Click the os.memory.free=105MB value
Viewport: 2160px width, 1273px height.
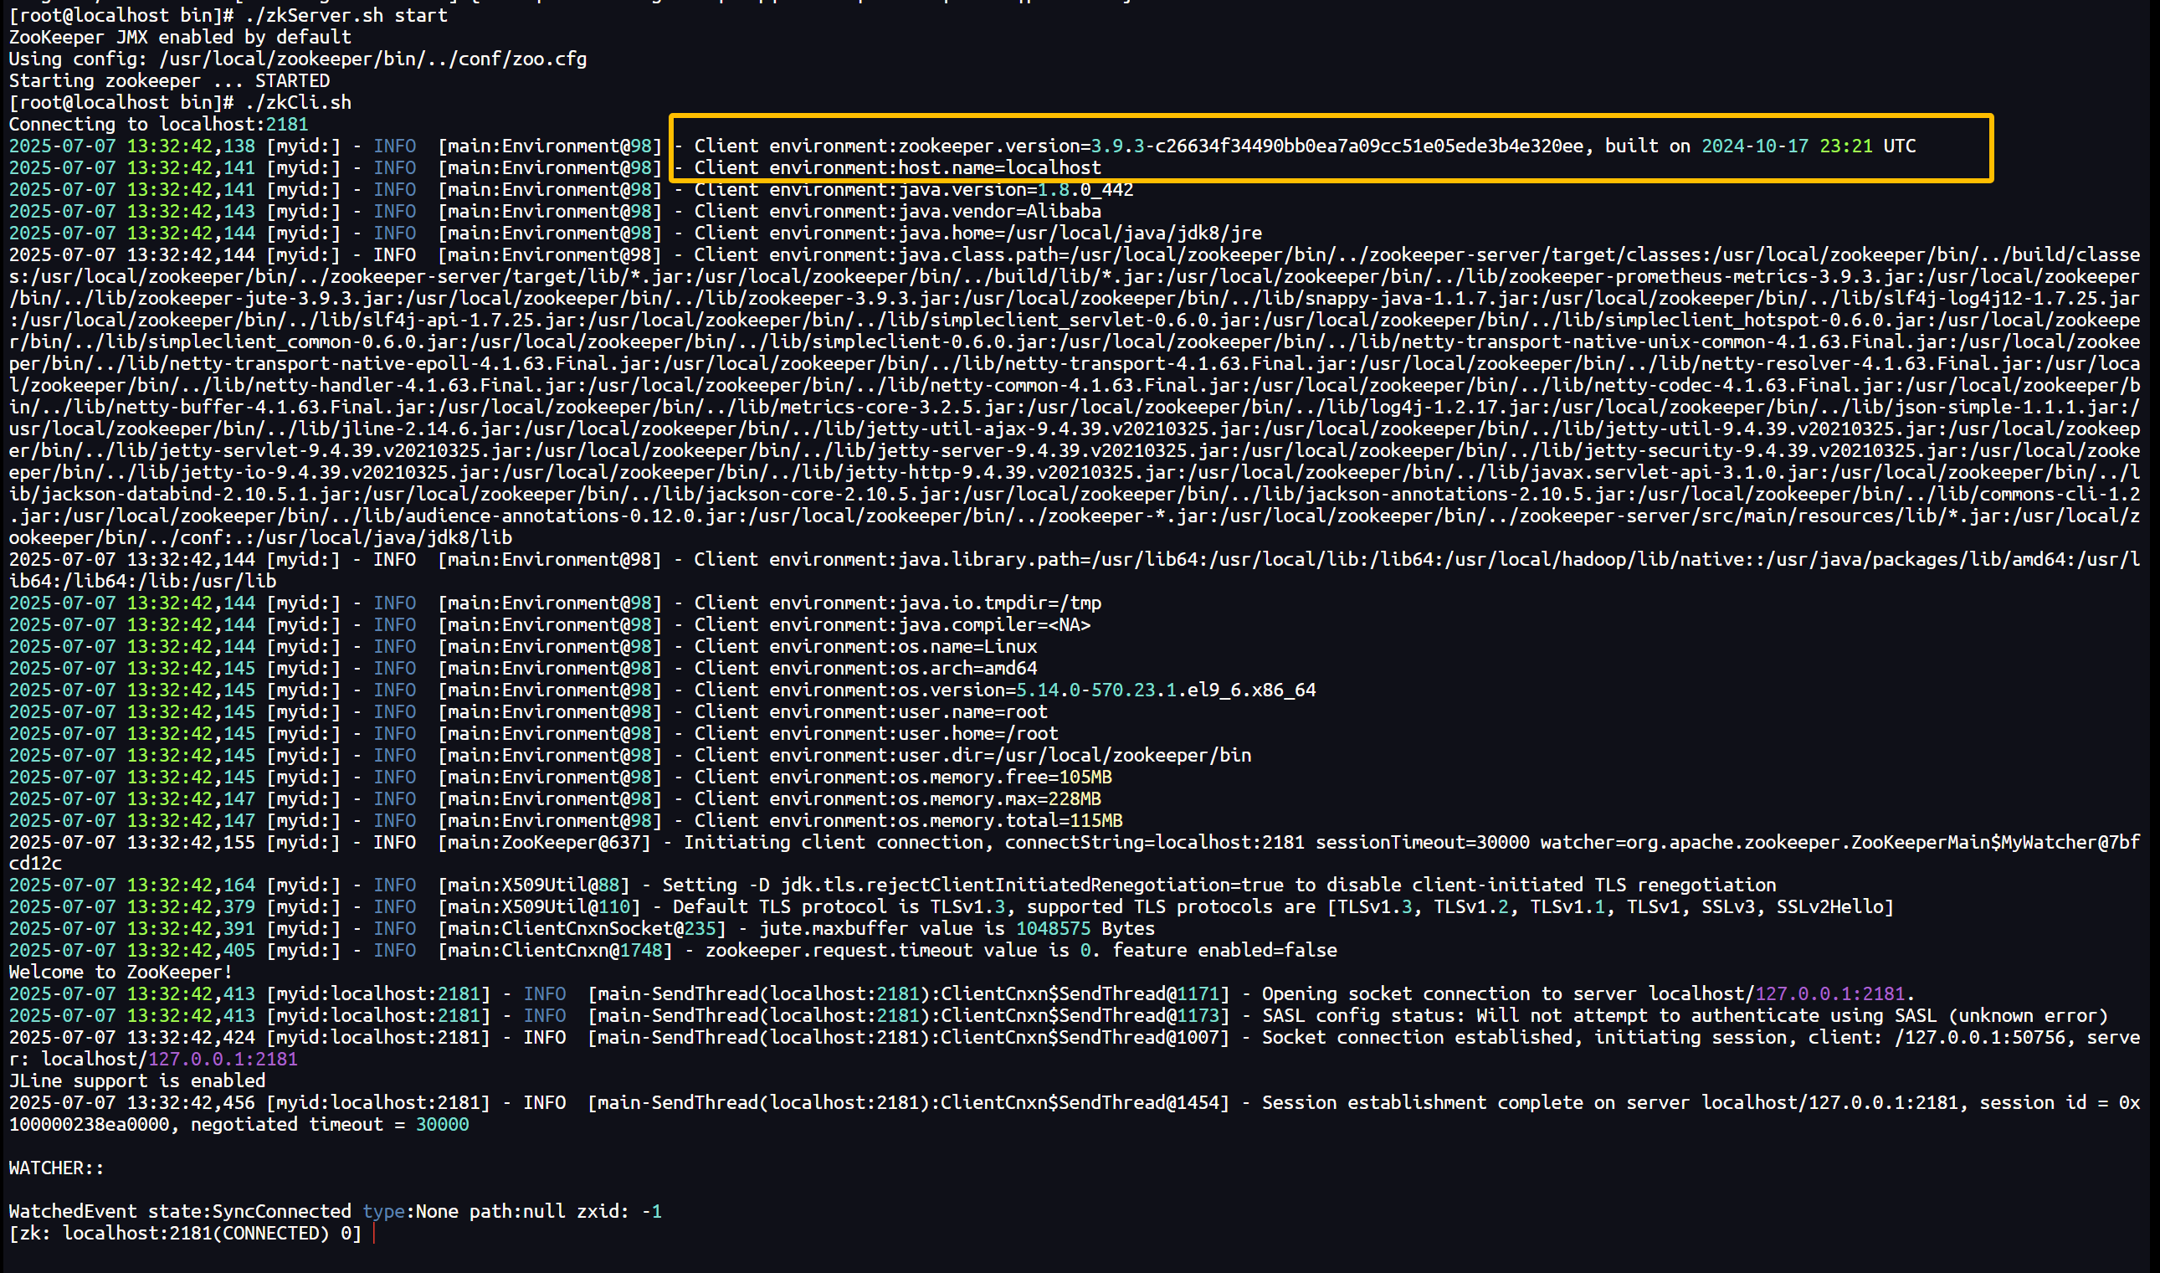click(1085, 778)
